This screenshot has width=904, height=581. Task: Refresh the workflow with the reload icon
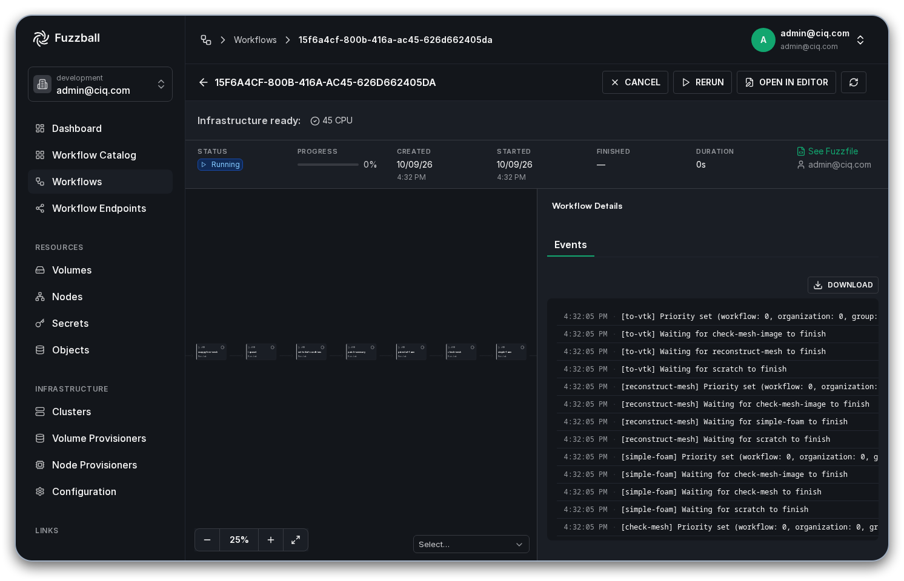tap(854, 82)
